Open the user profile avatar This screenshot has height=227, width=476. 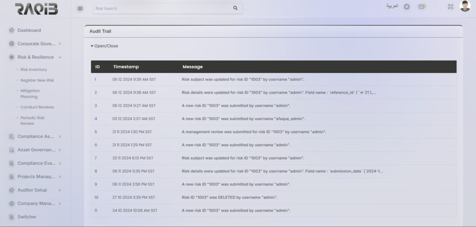[465, 6]
